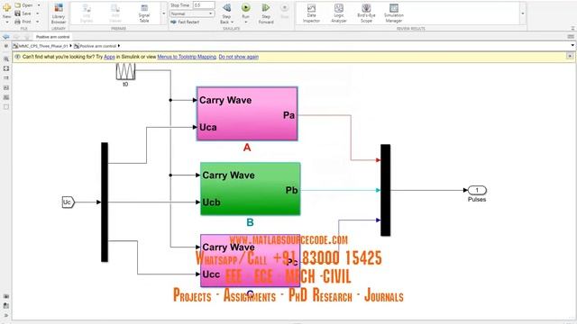Select the green subsystem block B
The image size is (577, 324).
251,189
